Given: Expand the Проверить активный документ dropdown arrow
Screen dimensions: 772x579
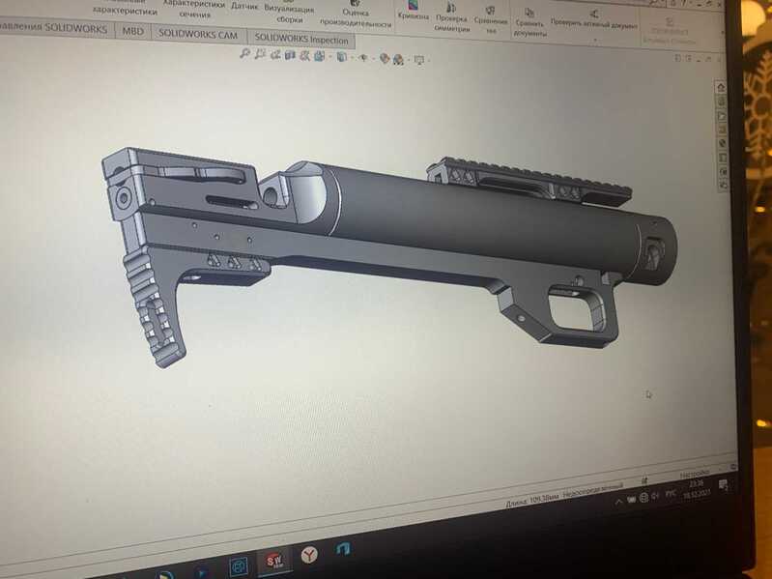Looking at the screenshot, I should 595,39.
